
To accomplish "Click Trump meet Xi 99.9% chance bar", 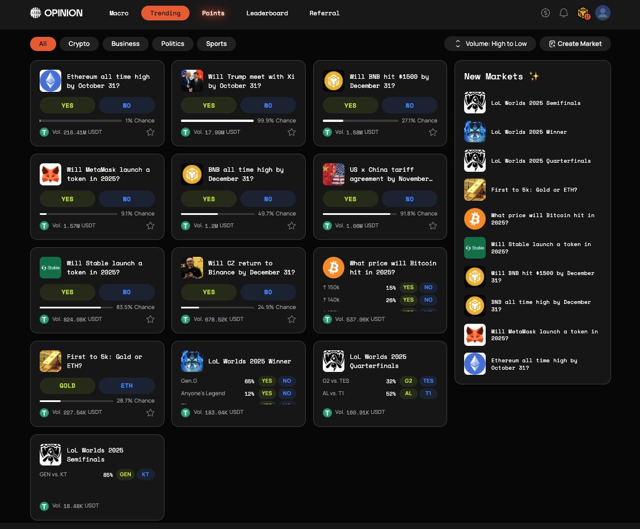I will tap(217, 121).
